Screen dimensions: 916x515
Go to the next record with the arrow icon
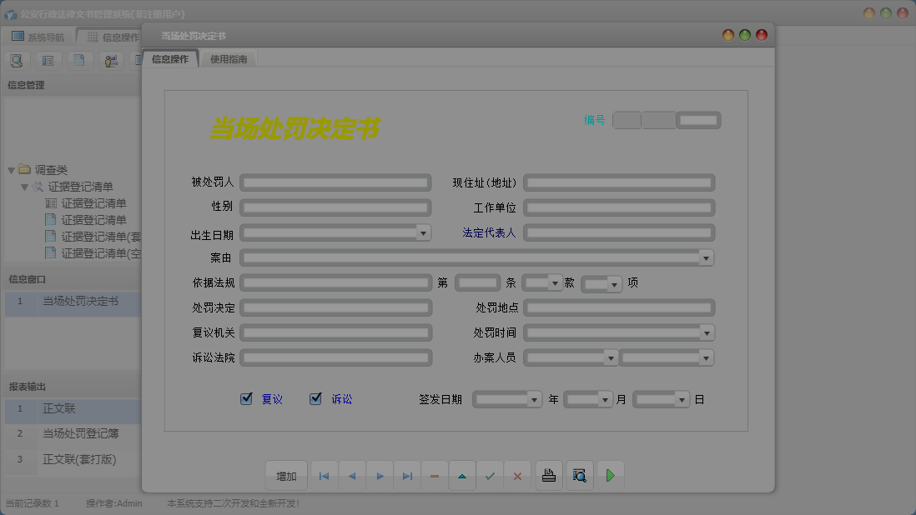pyautogui.click(x=380, y=475)
